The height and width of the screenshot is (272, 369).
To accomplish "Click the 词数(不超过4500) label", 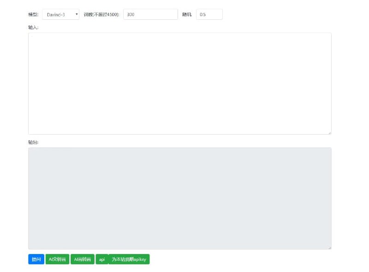I will click(101, 14).
